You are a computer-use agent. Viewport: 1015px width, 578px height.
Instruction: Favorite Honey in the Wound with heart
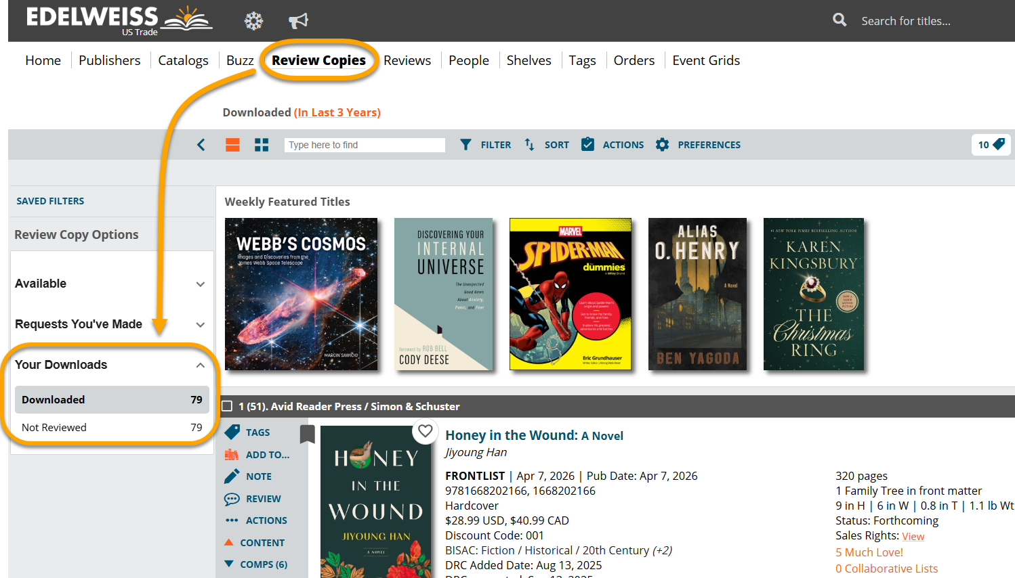click(425, 431)
